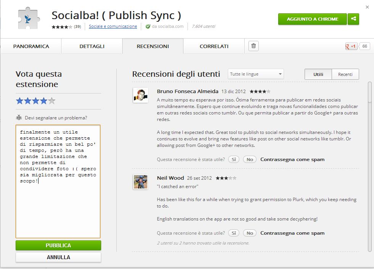Switch review sorting to Utili
Screen dimensions: 374x269
[318, 74]
